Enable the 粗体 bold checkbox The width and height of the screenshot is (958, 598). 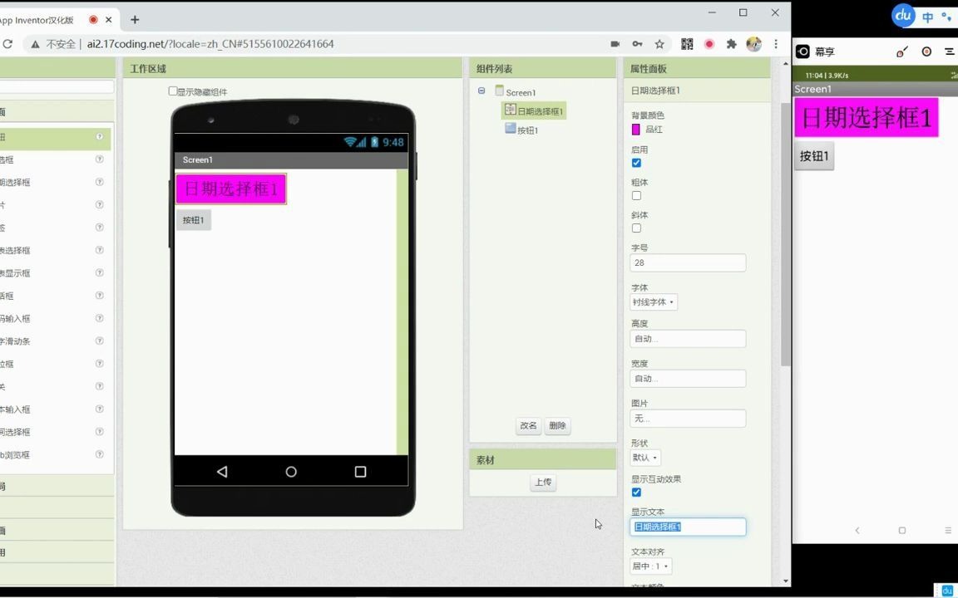point(636,195)
